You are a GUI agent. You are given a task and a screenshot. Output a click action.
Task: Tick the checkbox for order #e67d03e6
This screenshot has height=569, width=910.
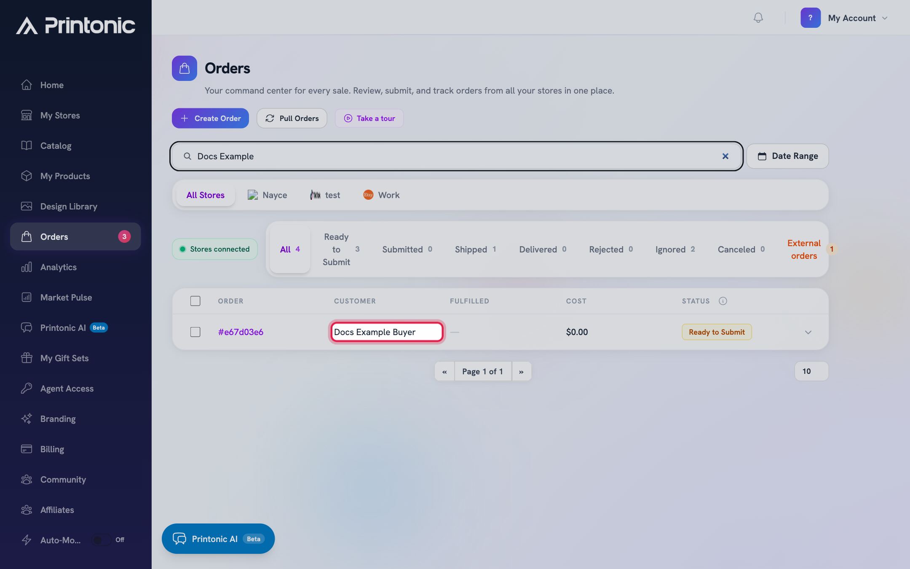point(195,332)
